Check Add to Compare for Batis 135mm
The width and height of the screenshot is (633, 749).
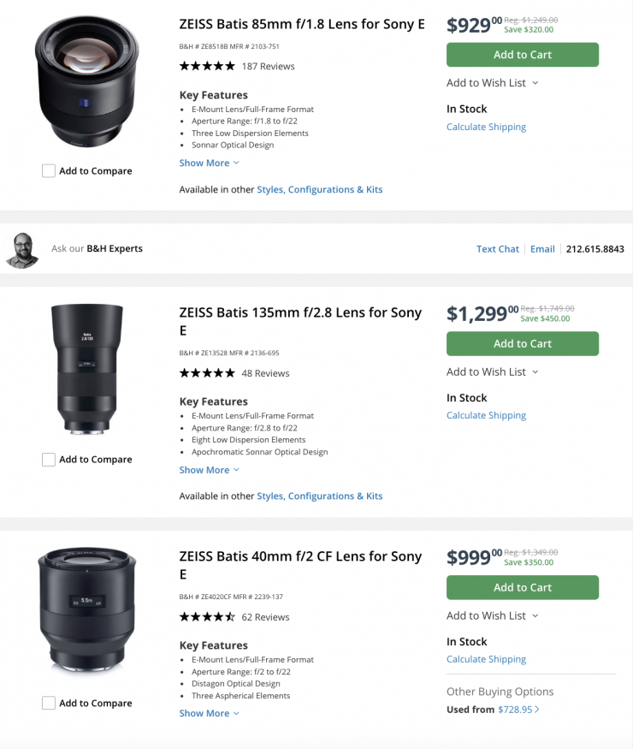[49, 460]
